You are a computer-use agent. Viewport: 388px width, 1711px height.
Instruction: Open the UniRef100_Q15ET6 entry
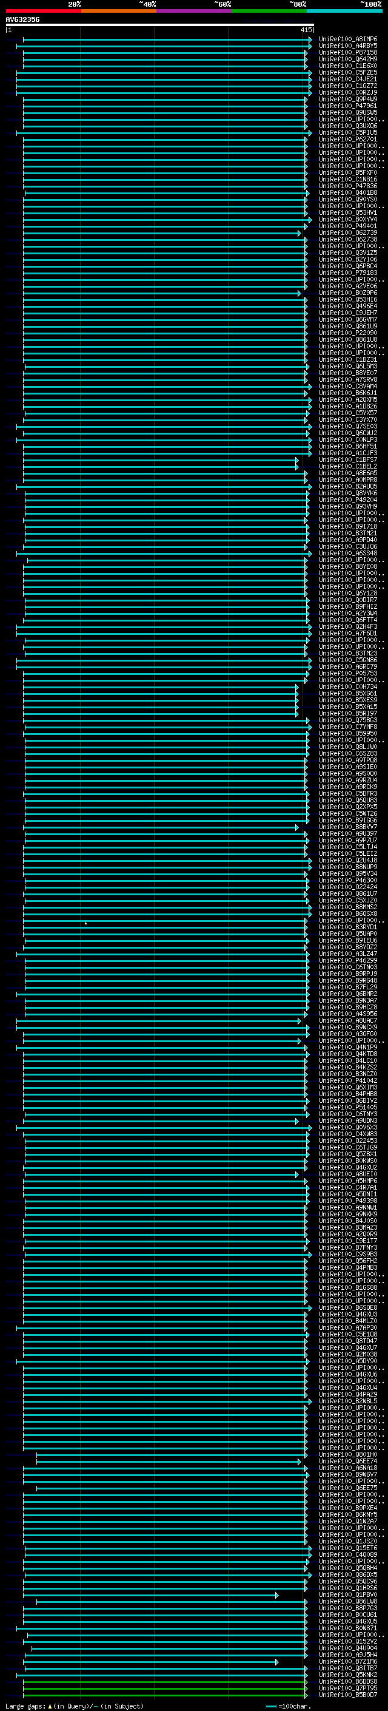(347, 1548)
